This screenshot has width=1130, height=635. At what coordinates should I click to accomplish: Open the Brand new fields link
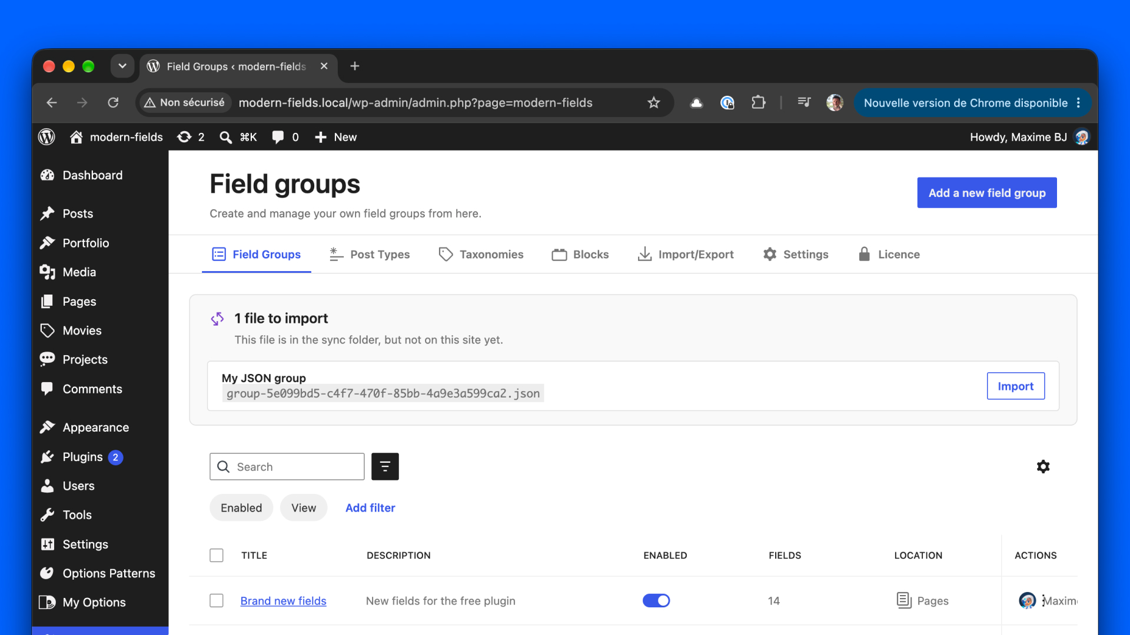[x=283, y=601]
